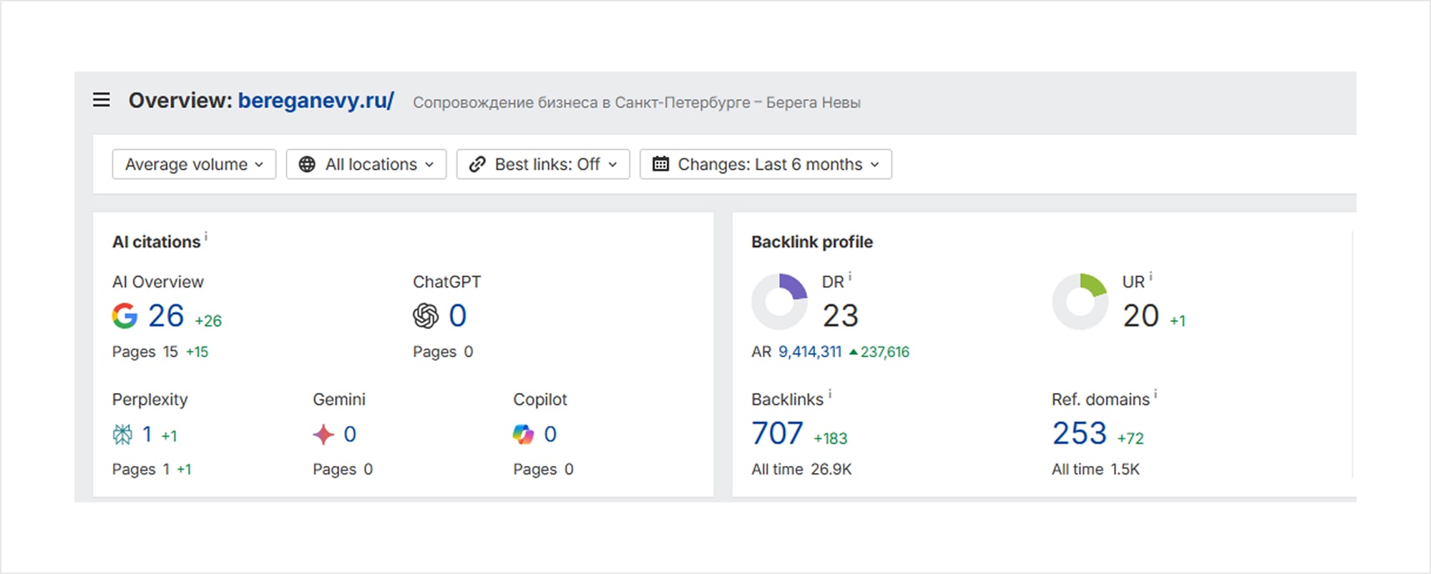This screenshot has width=1431, height=574.
Task: Click the DR purple donut chart
Action: click(x=779, y=302)
